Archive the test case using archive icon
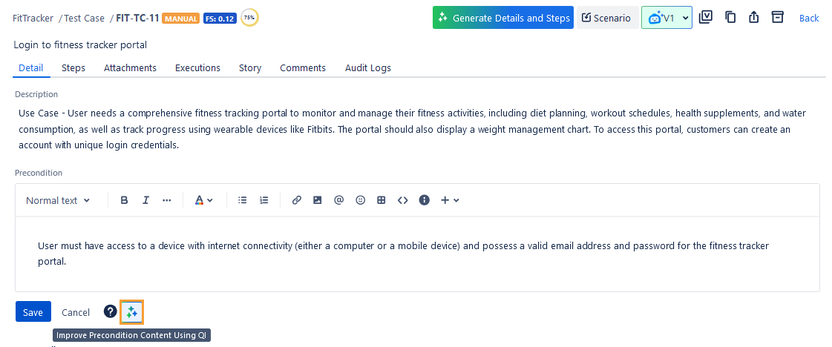The height and width of the screenshot is (347, 832). [777, 18]
